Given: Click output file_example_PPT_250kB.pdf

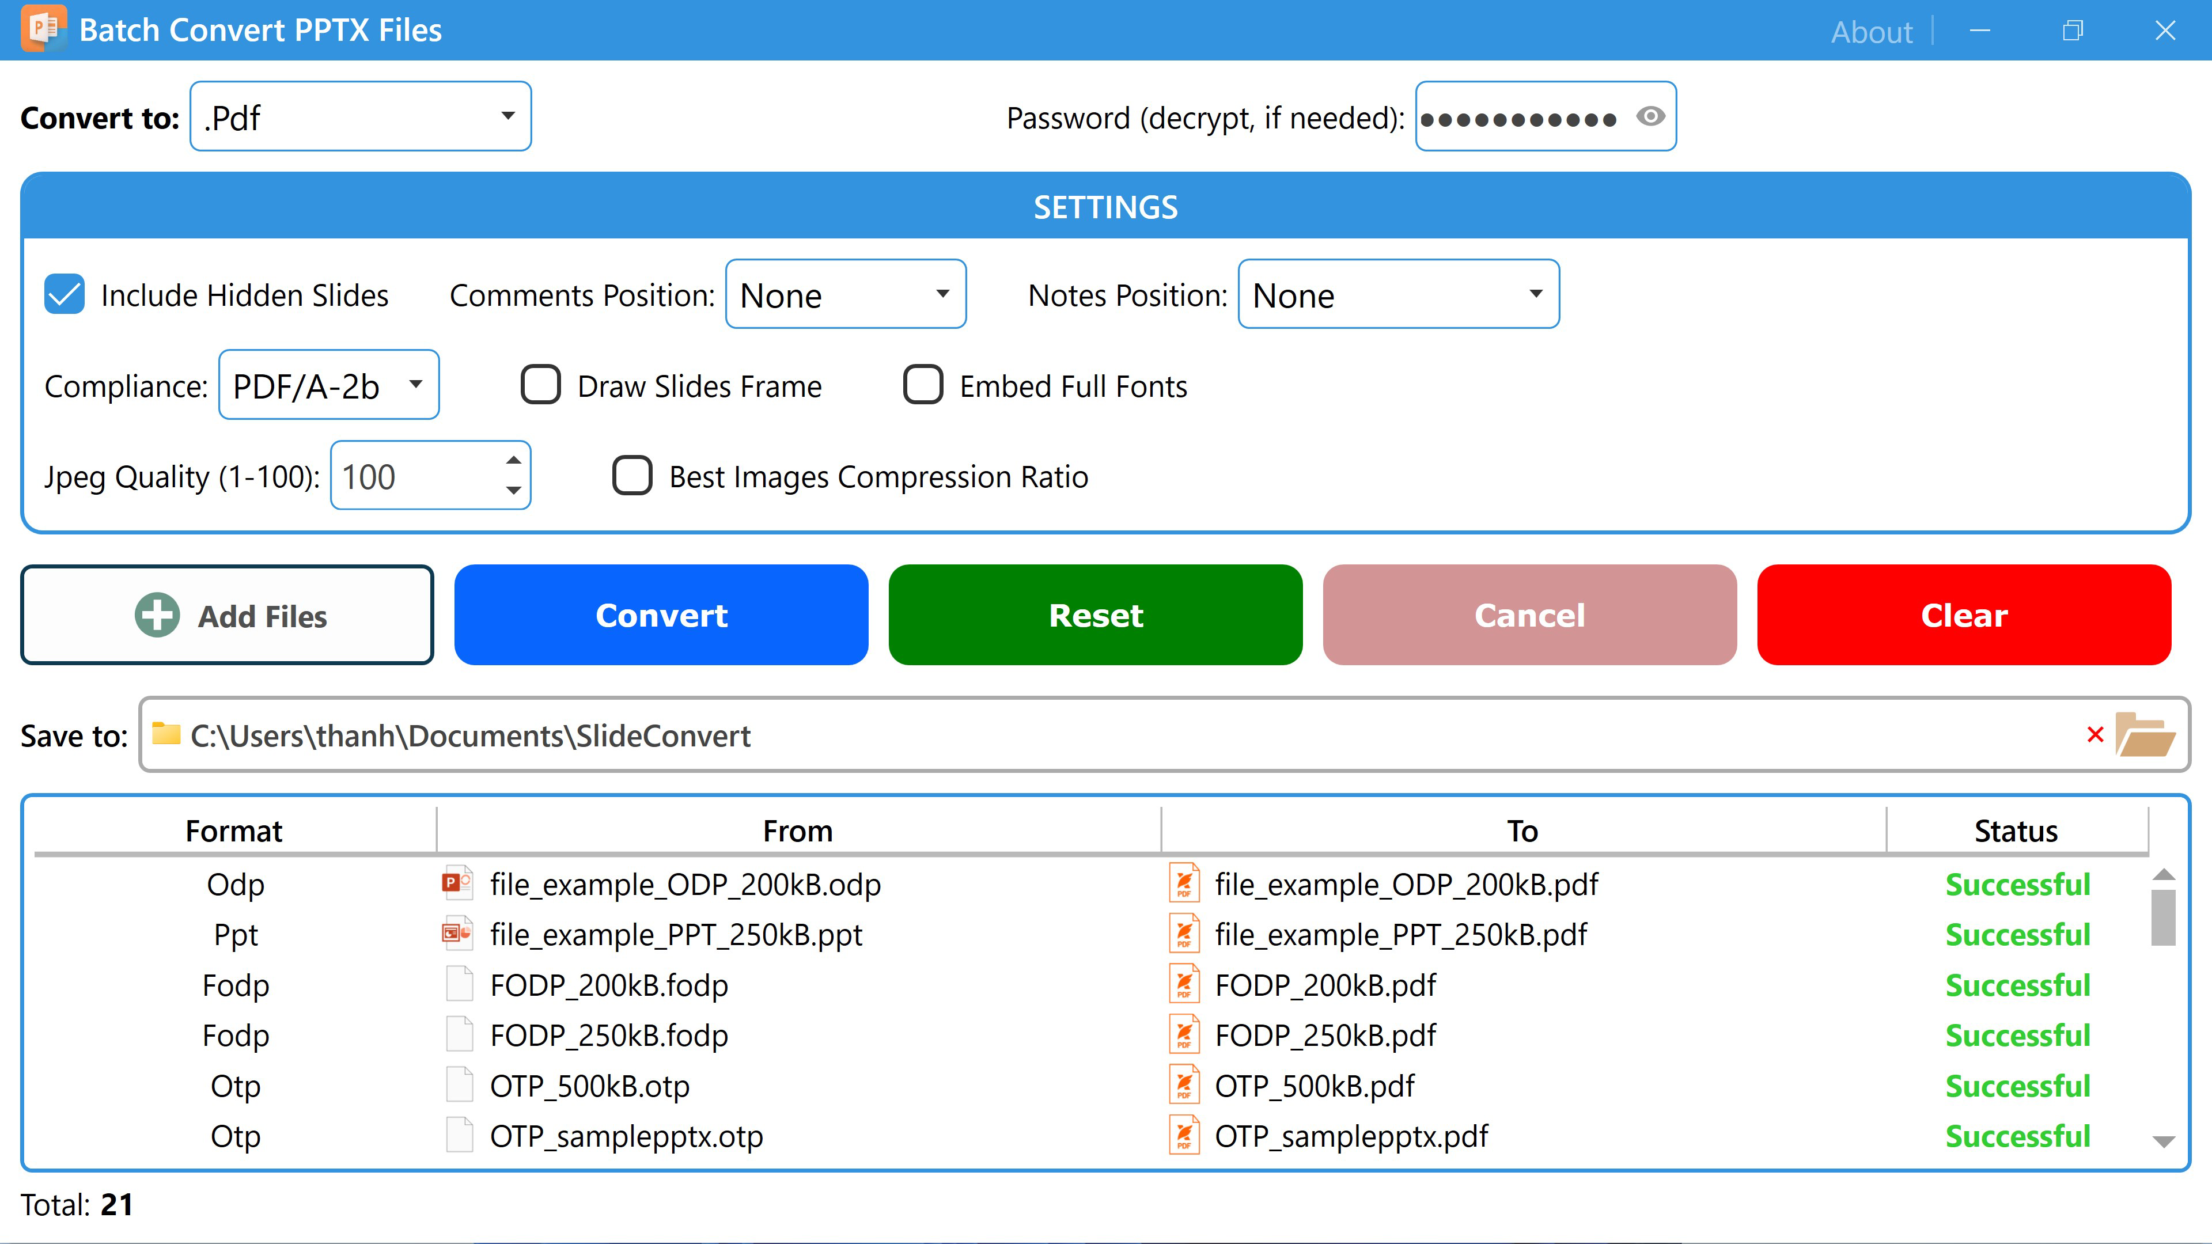Looking at the screenshot, I should click(x=1402, y=934).
